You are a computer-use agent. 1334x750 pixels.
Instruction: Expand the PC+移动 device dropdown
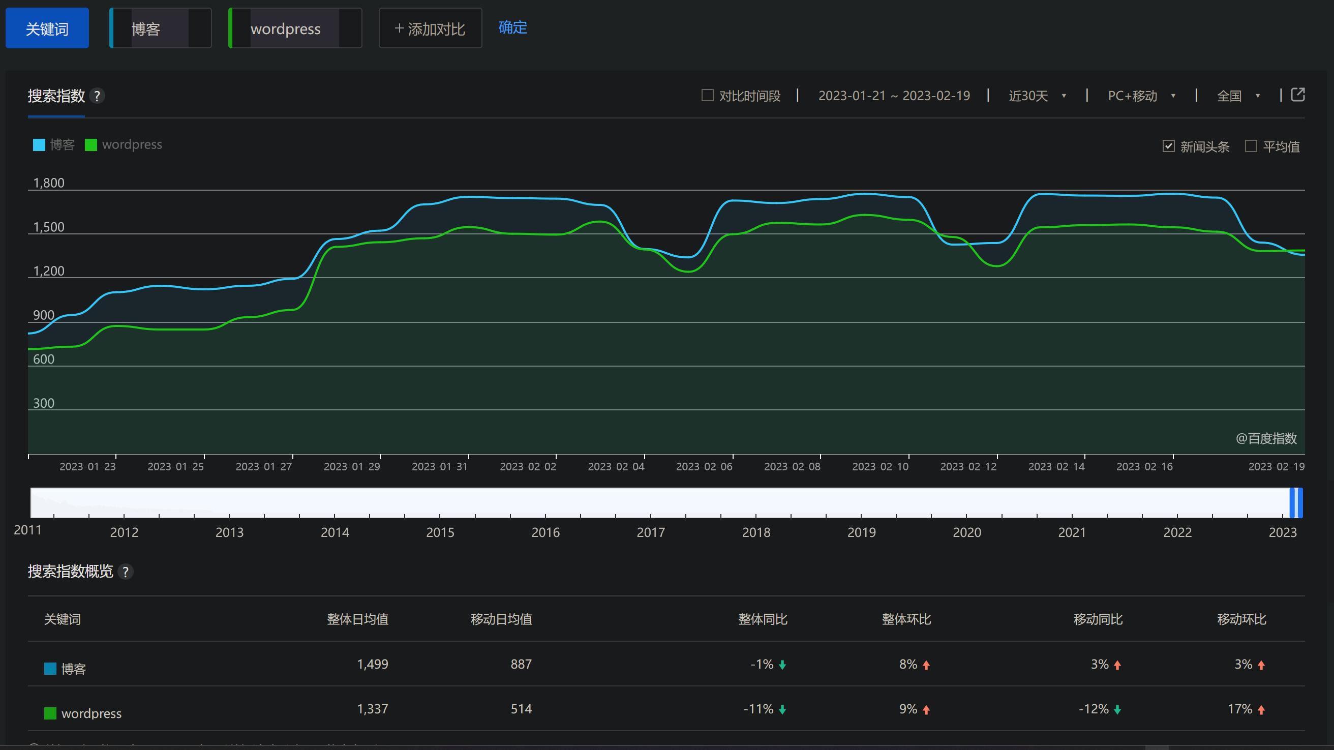[1141, 96]
